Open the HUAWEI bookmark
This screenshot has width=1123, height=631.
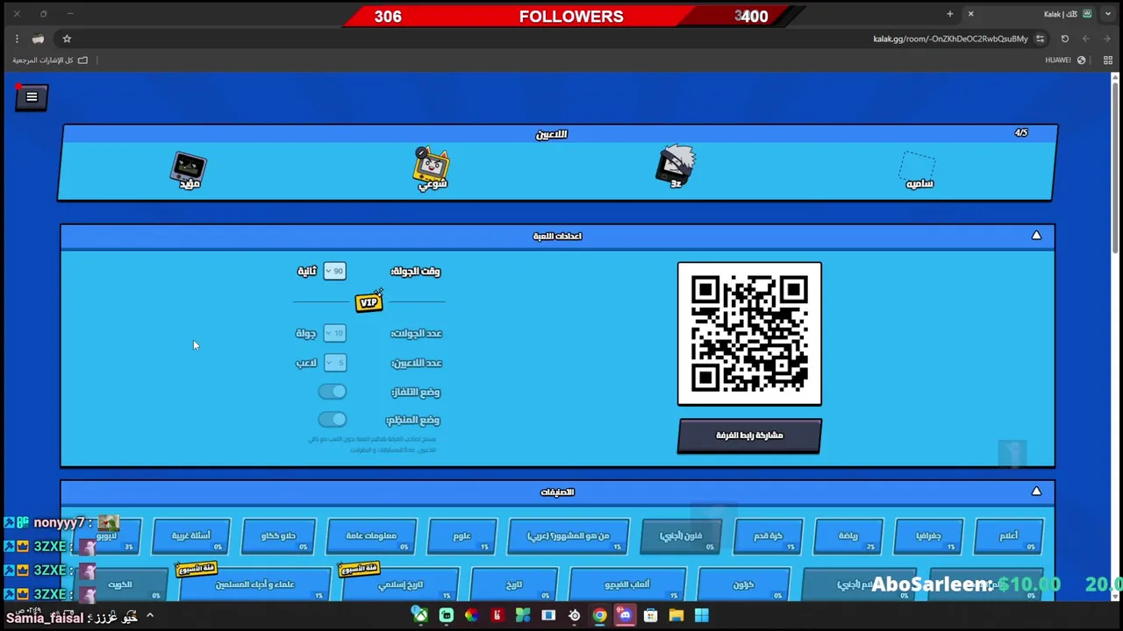1065,60
